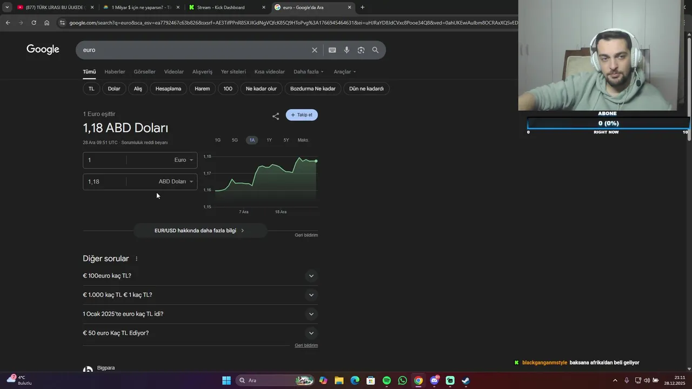Select the Hesaplama suggestion chip
The image size is (692, 389).
click(168, 89)
